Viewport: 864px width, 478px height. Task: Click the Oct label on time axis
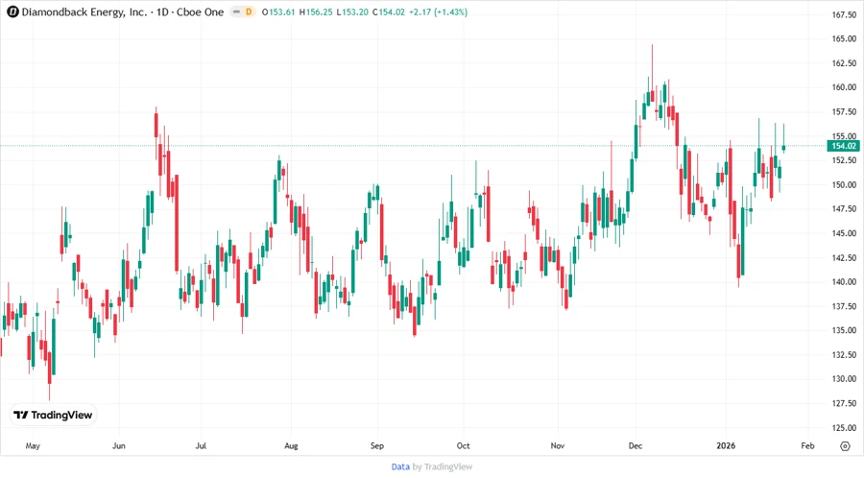463,446
